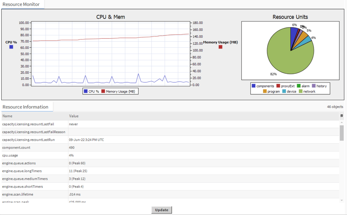
Task: Click the Update button
Action: tap(162, 210)
